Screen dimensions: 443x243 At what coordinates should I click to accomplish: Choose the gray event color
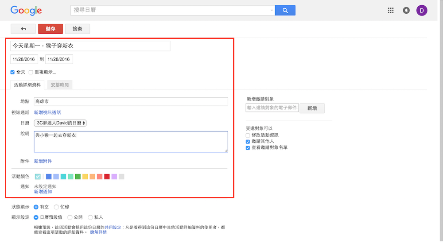click(x=121, y=177)
